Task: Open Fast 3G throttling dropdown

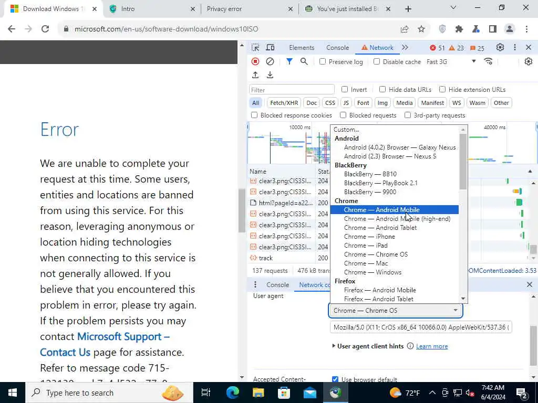Action: 451,62
